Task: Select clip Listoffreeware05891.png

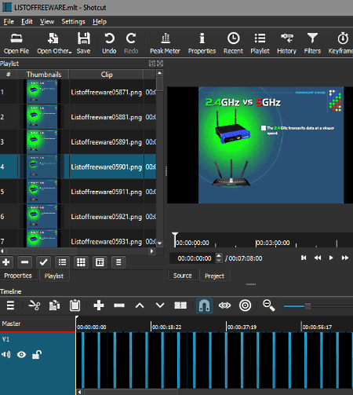Action: pyautogui.click(x=106, y=142)
